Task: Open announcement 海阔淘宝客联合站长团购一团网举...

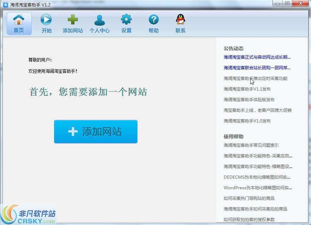Action: click(x=257, y=68)
